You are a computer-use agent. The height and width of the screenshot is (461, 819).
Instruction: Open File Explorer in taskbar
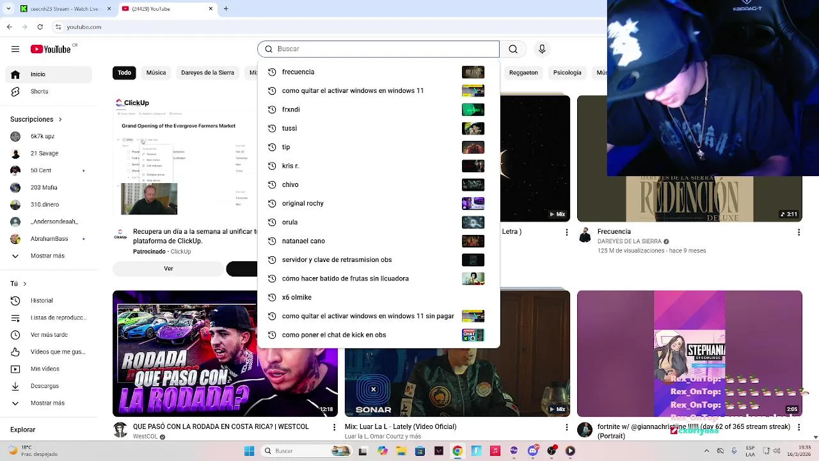(x=401, y=451)
